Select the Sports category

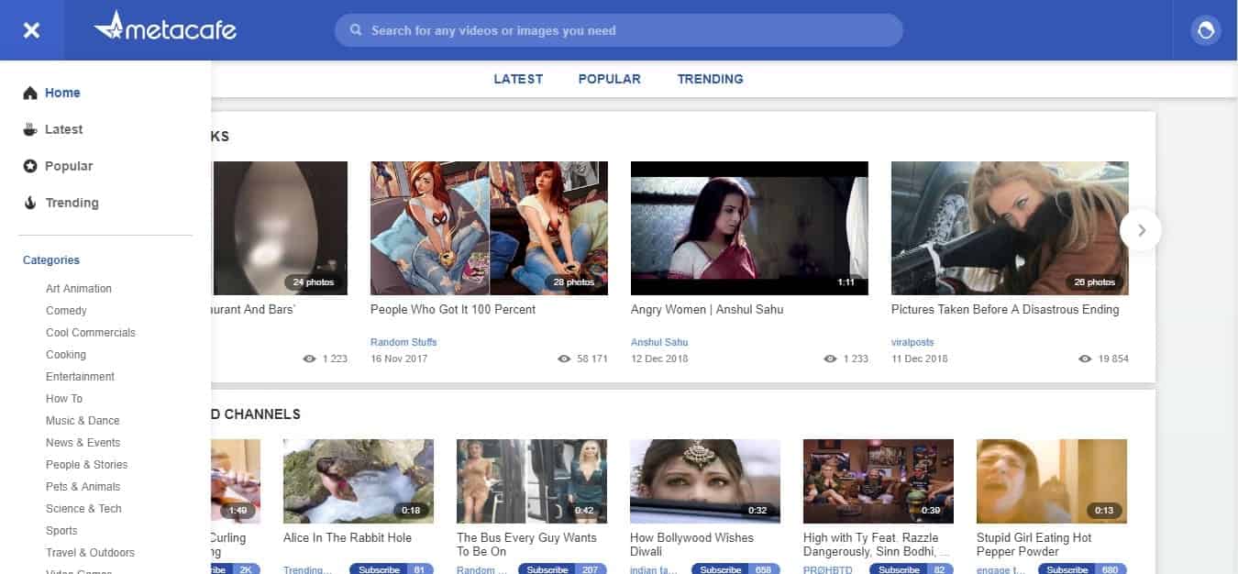[x=61, y=531]
